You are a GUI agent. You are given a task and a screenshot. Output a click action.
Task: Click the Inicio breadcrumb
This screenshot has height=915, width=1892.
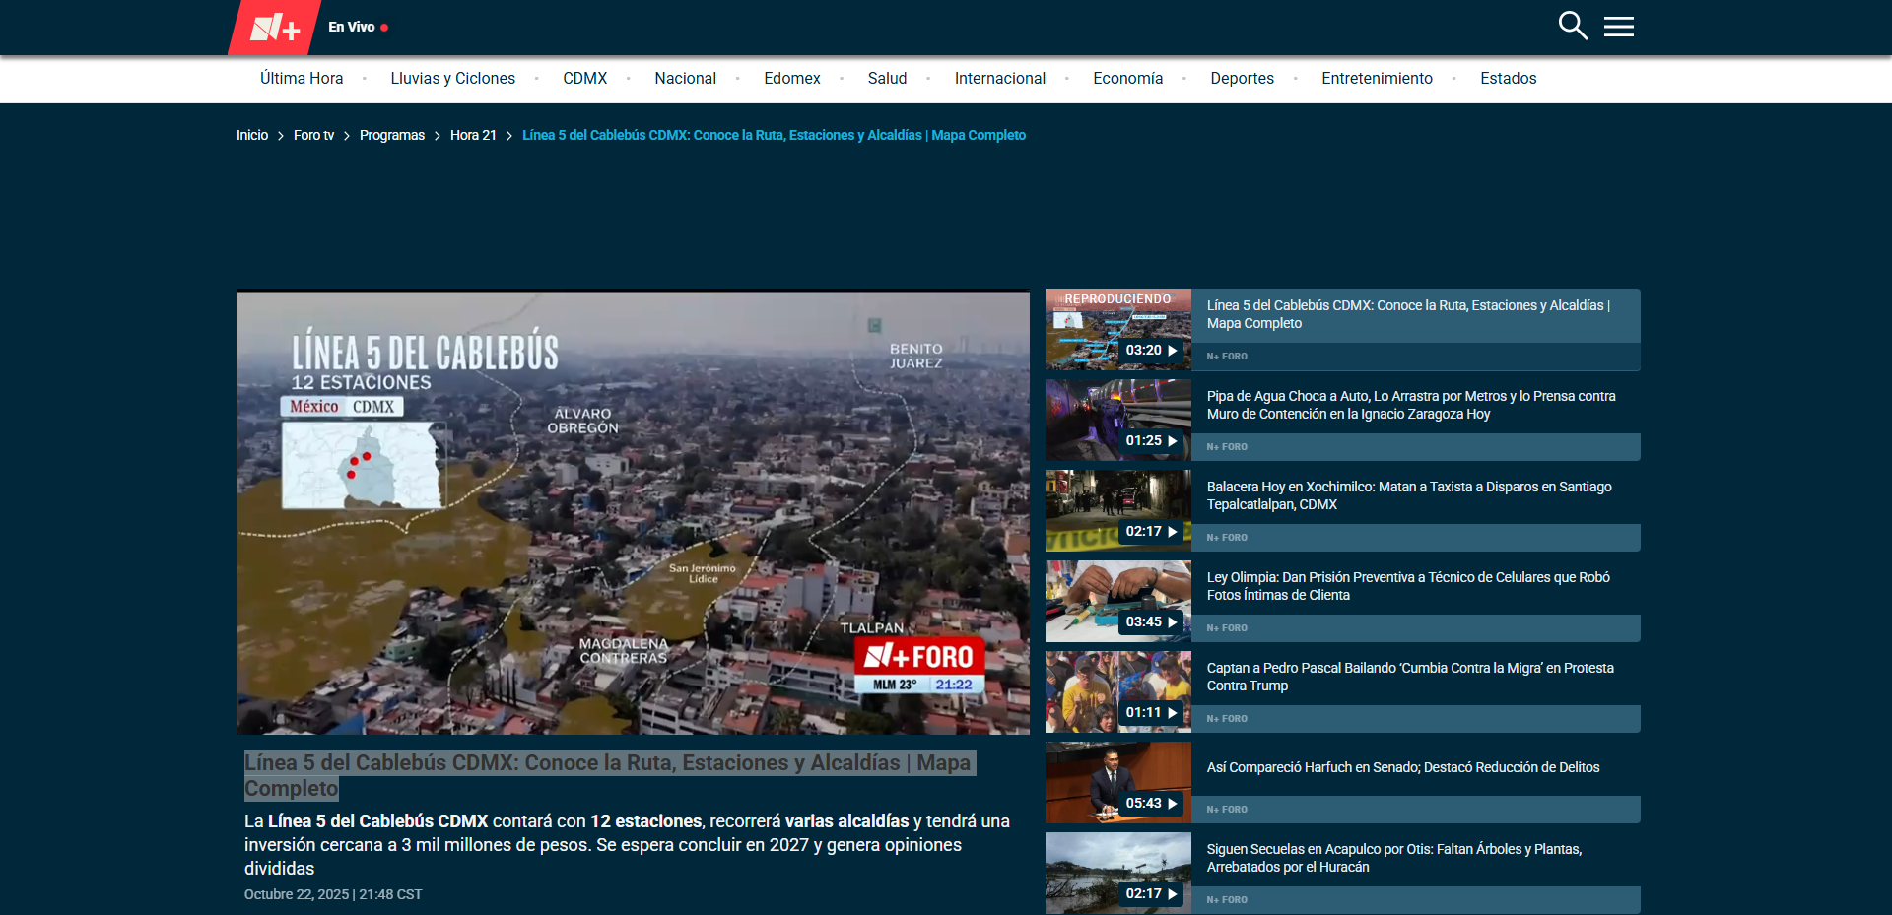coord(252,135)
